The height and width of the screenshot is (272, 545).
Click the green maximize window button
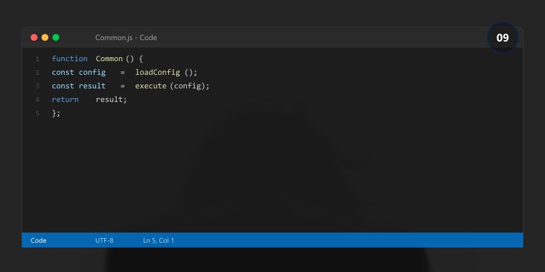click(x=56, y=37)
